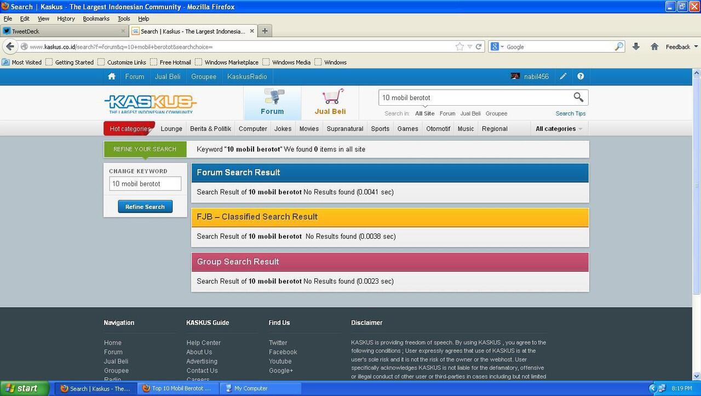701x396 pixels.
Task: Open Help Center footer link
Action: [203, 343]
